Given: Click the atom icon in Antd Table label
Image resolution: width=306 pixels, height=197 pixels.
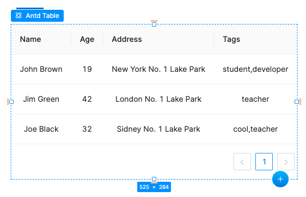Looking at the screenshot, I should [x=19, y=15].
